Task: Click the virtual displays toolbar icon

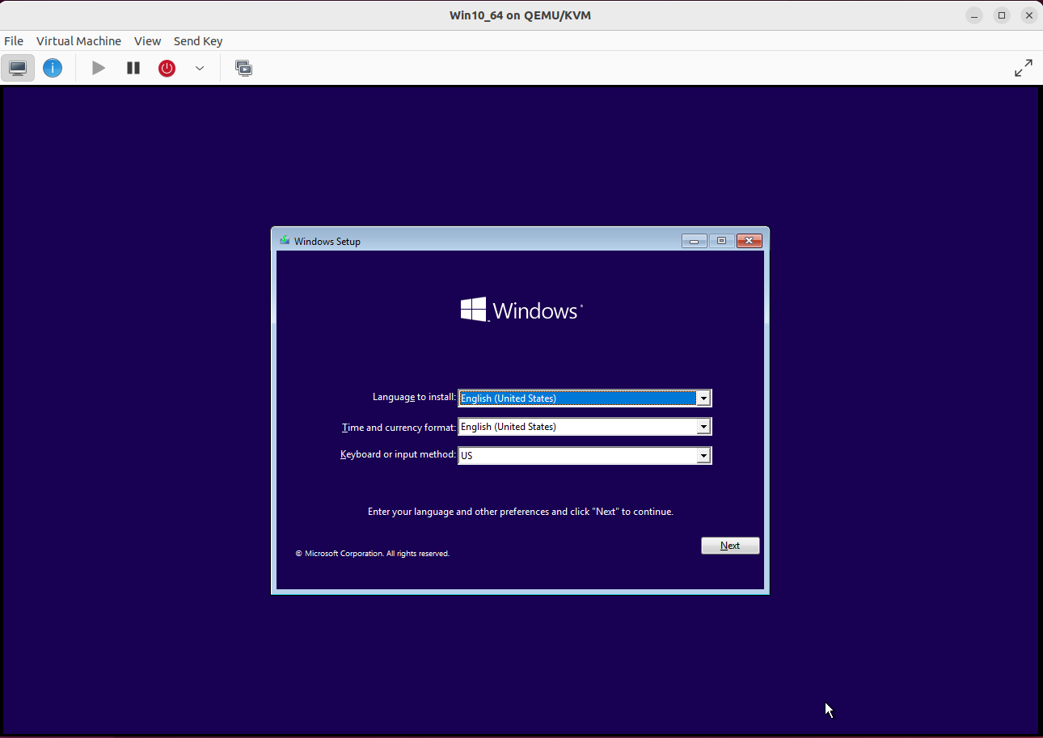Action: tap(243, 68)
